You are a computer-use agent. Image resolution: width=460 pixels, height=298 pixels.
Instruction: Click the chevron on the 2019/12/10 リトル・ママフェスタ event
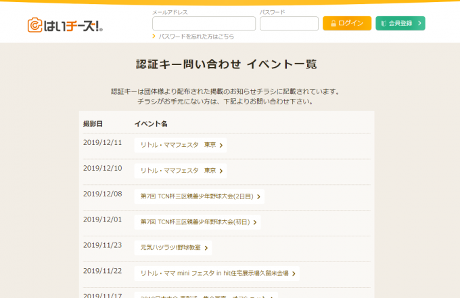pos(221,171)
